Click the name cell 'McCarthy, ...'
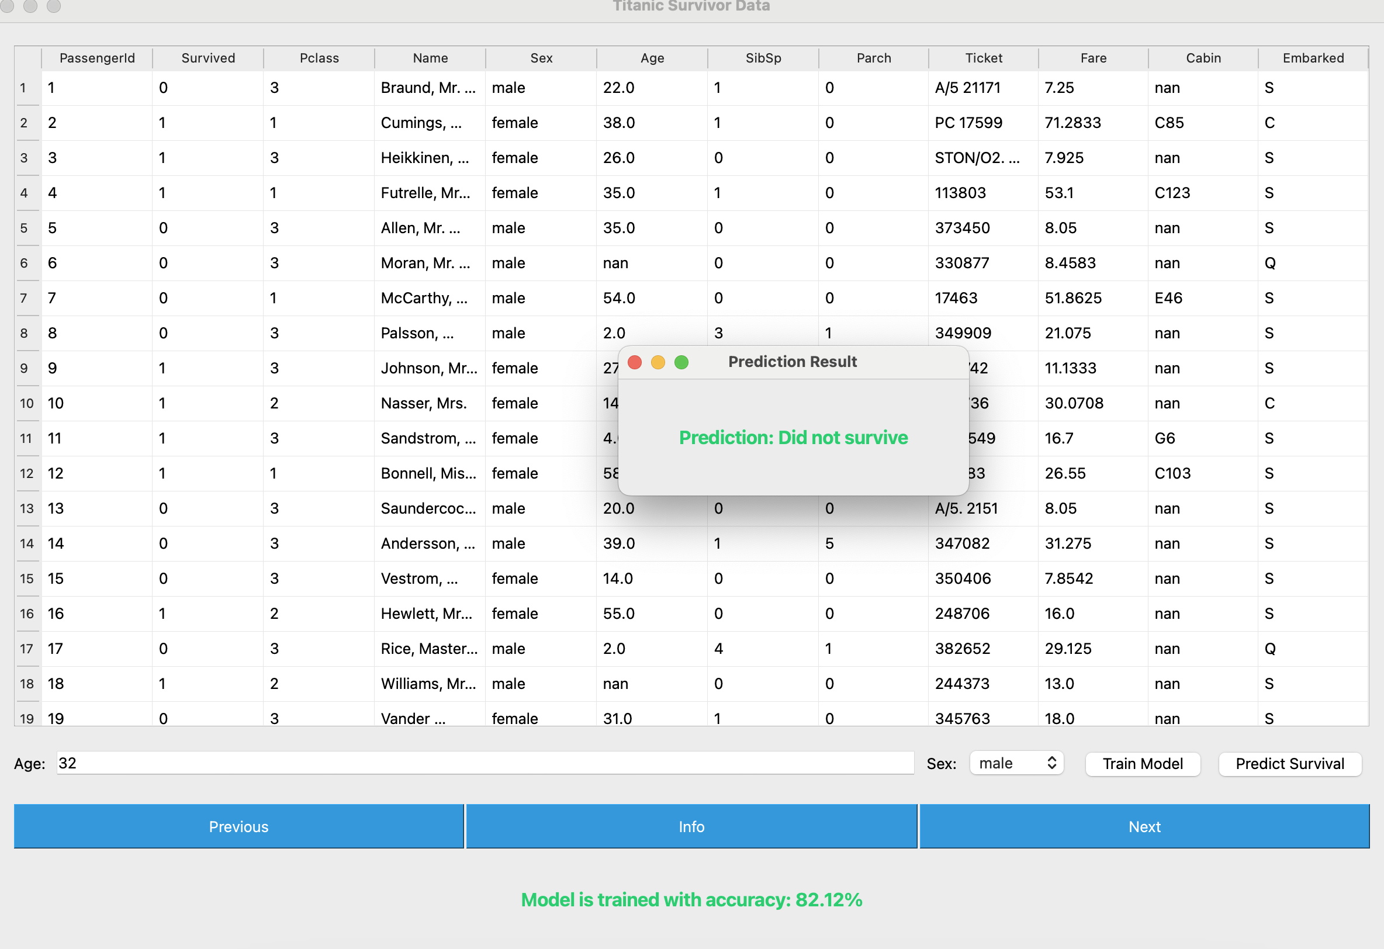Viewport: 1384px width, 949px height. click(430, 298)
